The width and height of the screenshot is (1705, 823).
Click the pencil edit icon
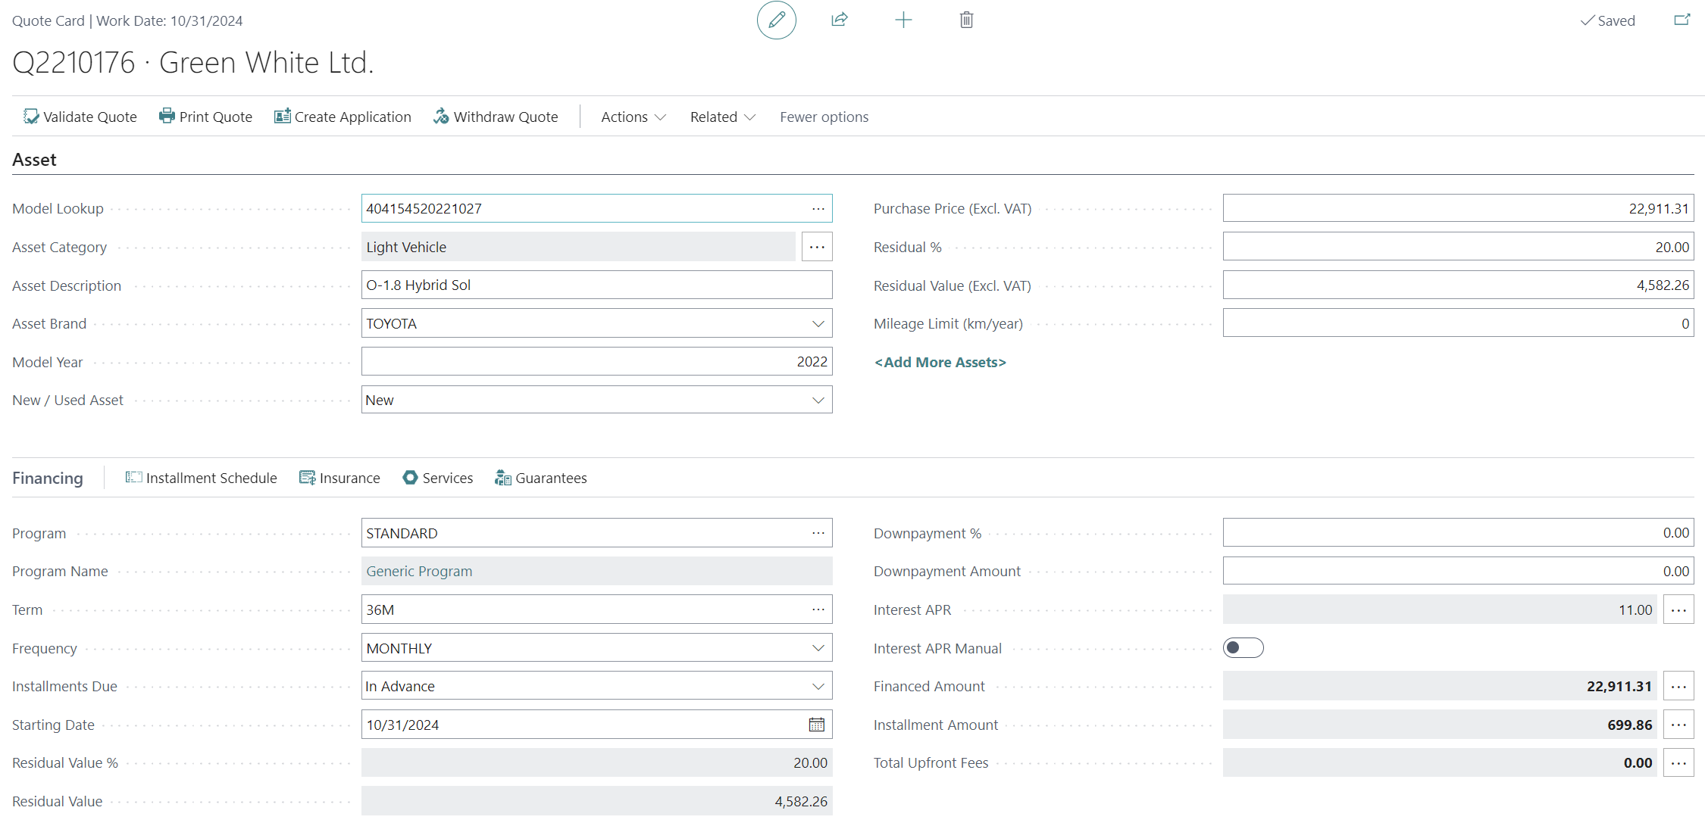click(776, 20)
